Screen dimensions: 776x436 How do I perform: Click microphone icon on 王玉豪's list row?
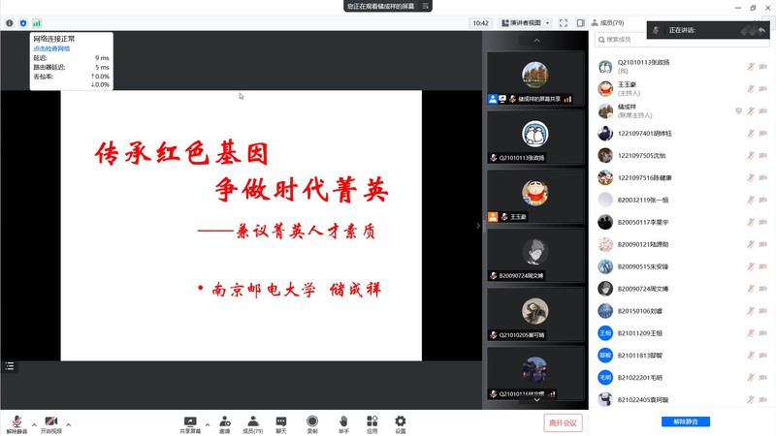click(751, 89)
